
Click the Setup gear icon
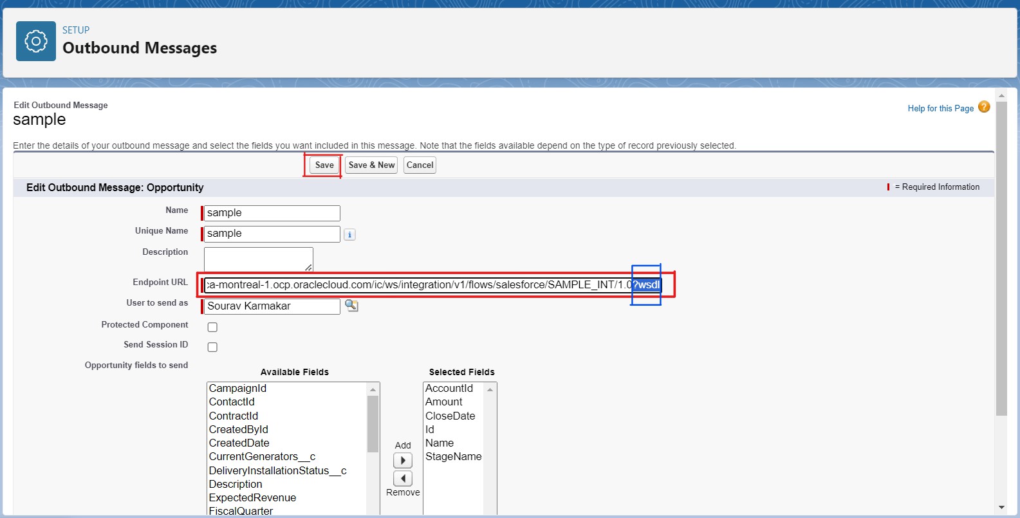click(36, 42)
